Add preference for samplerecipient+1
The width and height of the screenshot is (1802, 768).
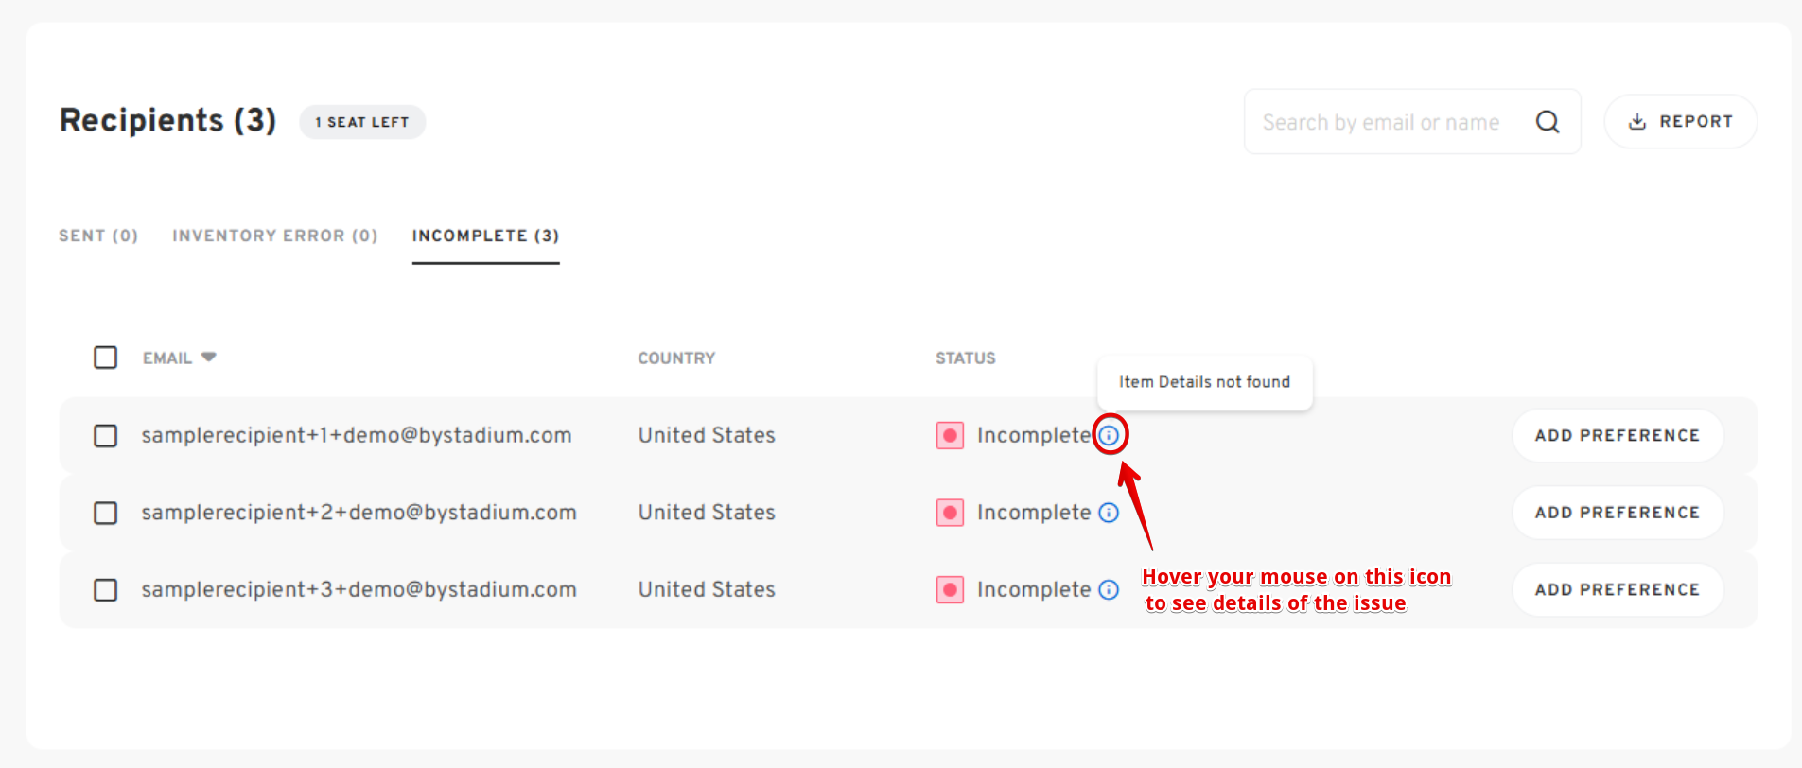(x=1618, y=435)
